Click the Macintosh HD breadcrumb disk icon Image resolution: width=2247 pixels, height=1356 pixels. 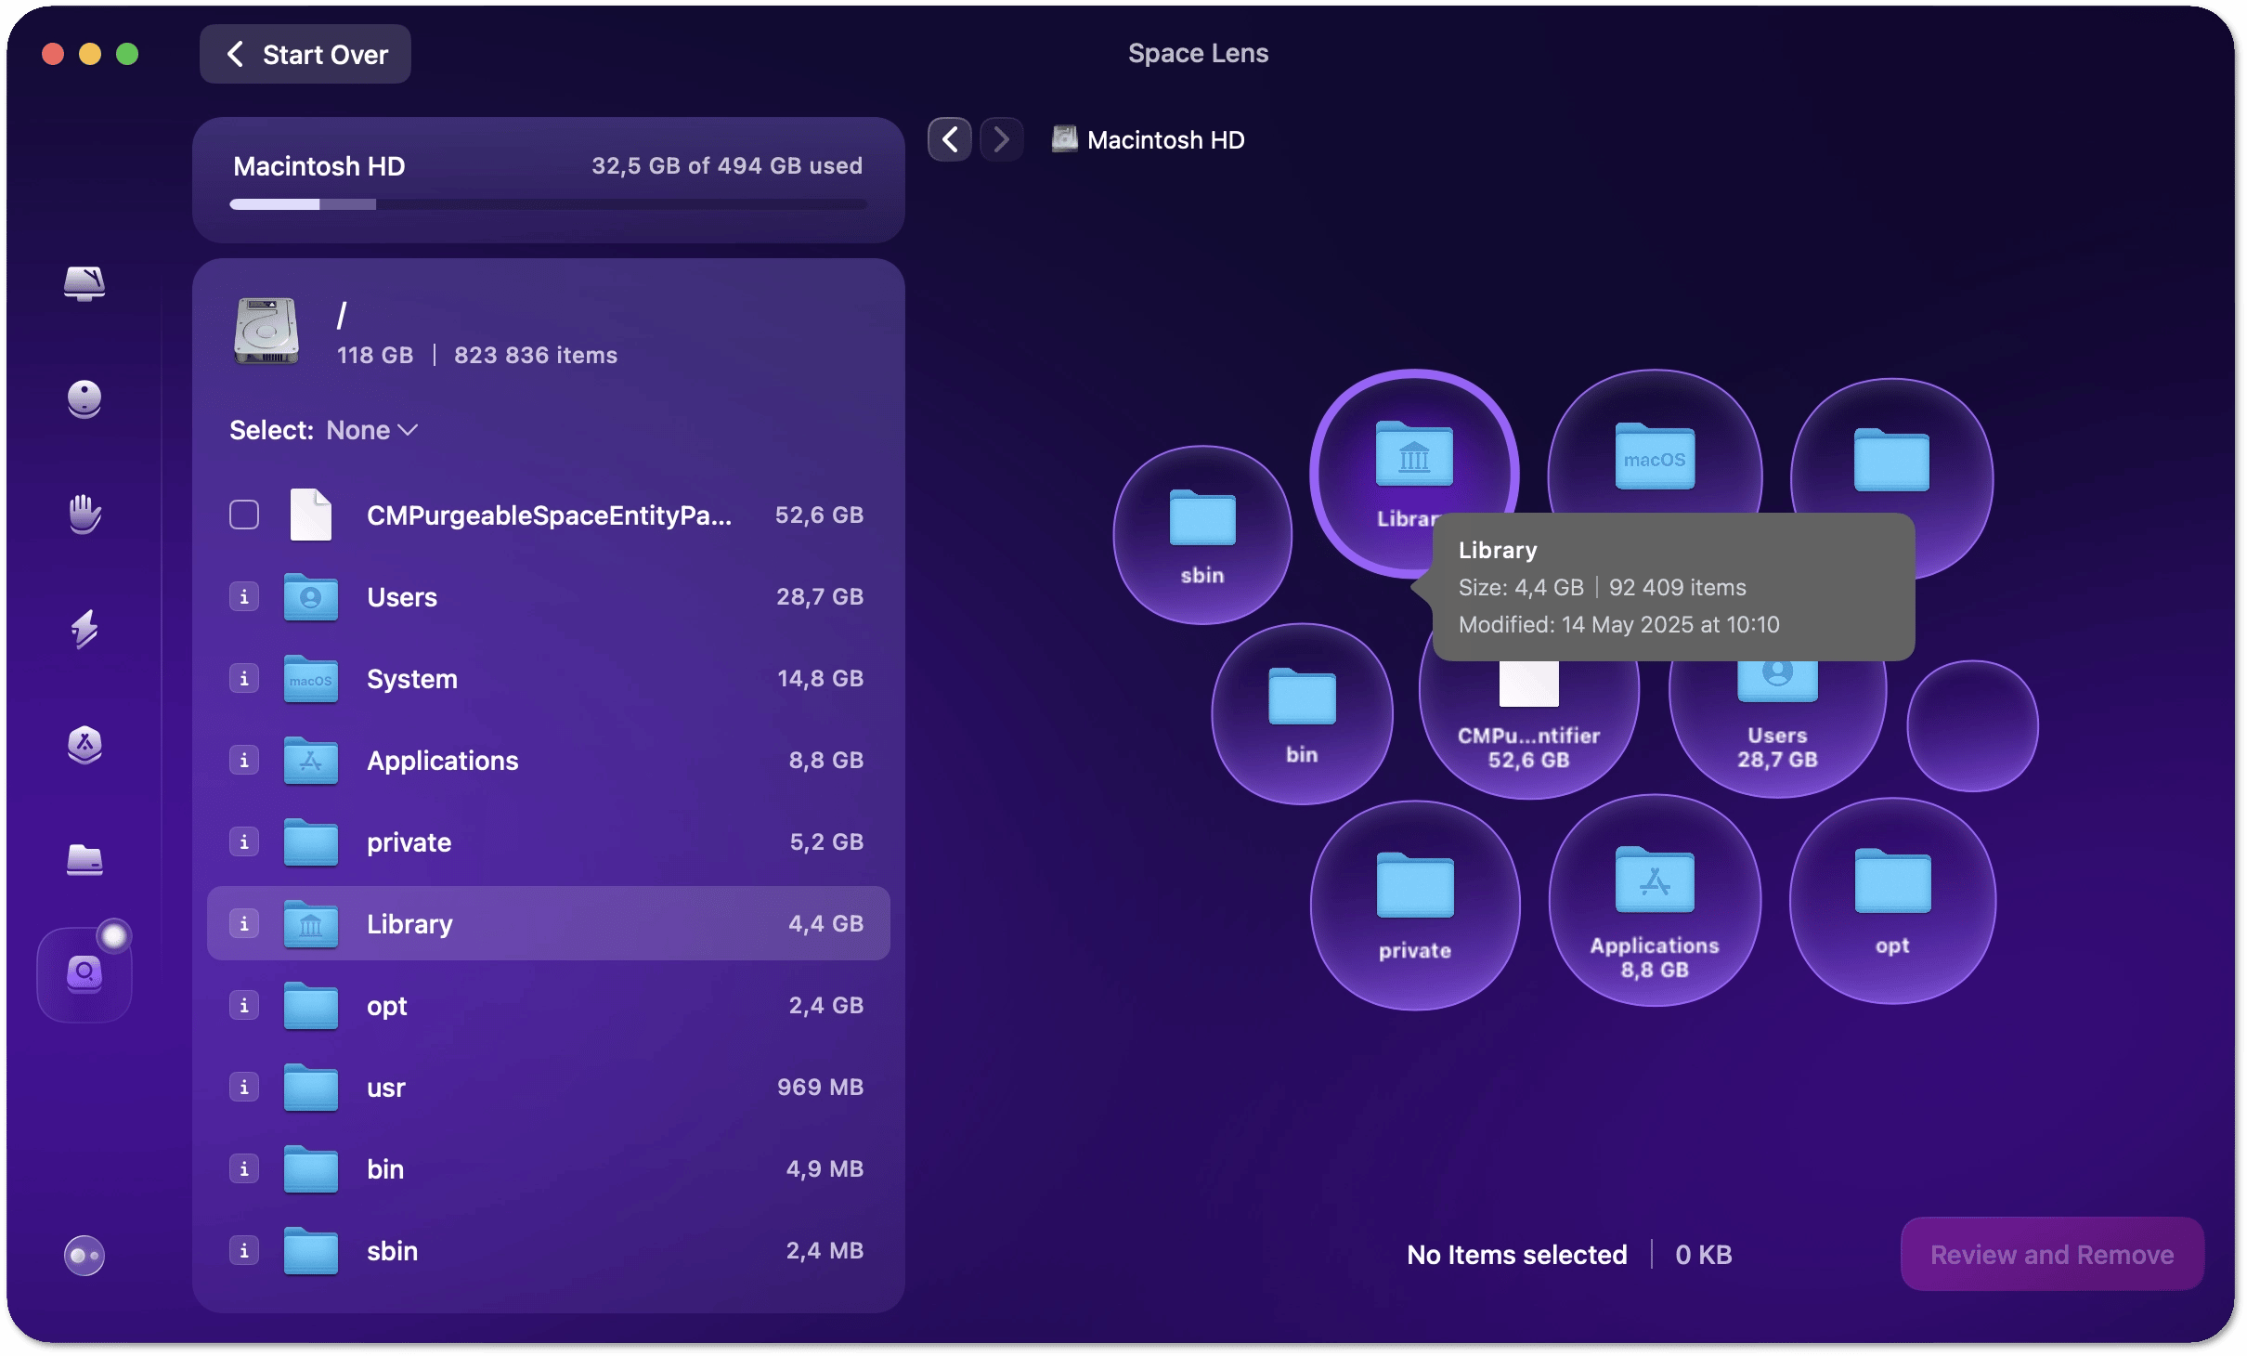(x=1064, y=139)
